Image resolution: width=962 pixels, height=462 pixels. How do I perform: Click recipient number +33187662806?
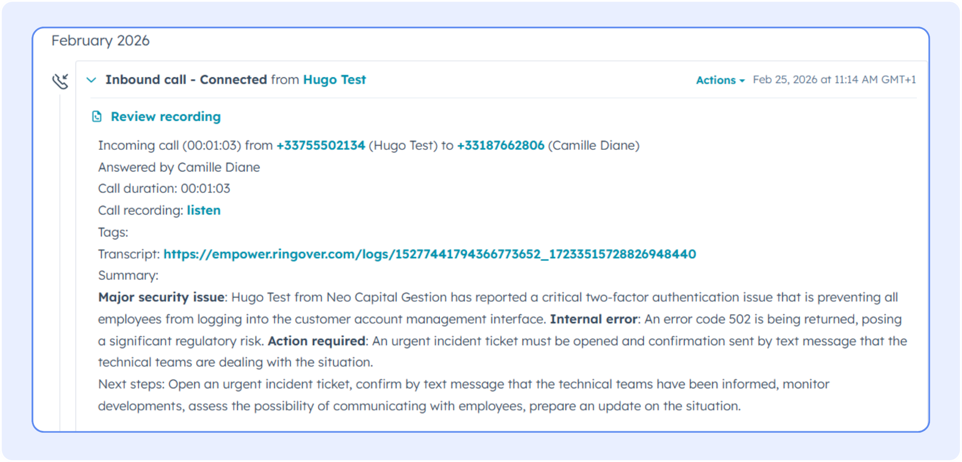(x=500, y=145)
